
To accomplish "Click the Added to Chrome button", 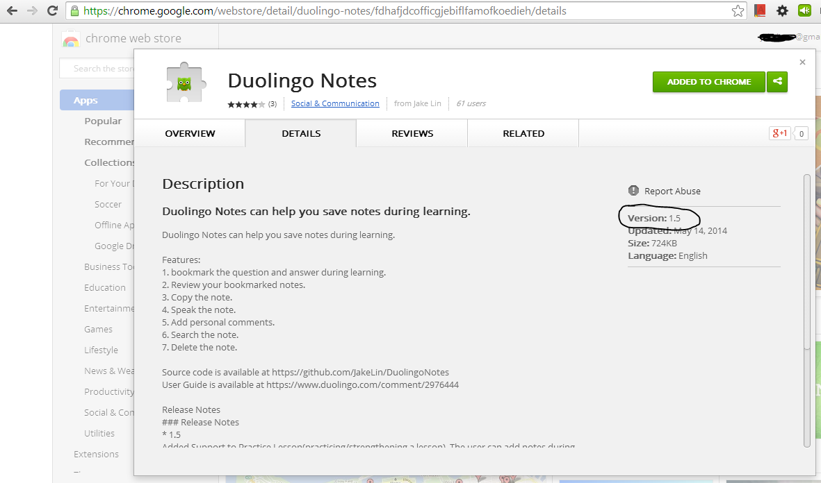I will pos(709,82).
